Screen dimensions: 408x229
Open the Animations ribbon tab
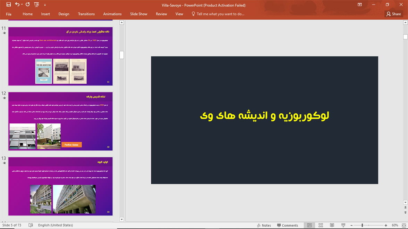coord(112,14)
